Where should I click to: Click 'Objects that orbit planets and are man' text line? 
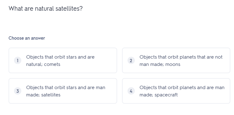click(x=182, y=88)
